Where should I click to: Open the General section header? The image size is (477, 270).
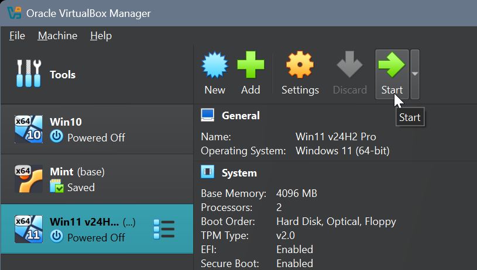241,116
